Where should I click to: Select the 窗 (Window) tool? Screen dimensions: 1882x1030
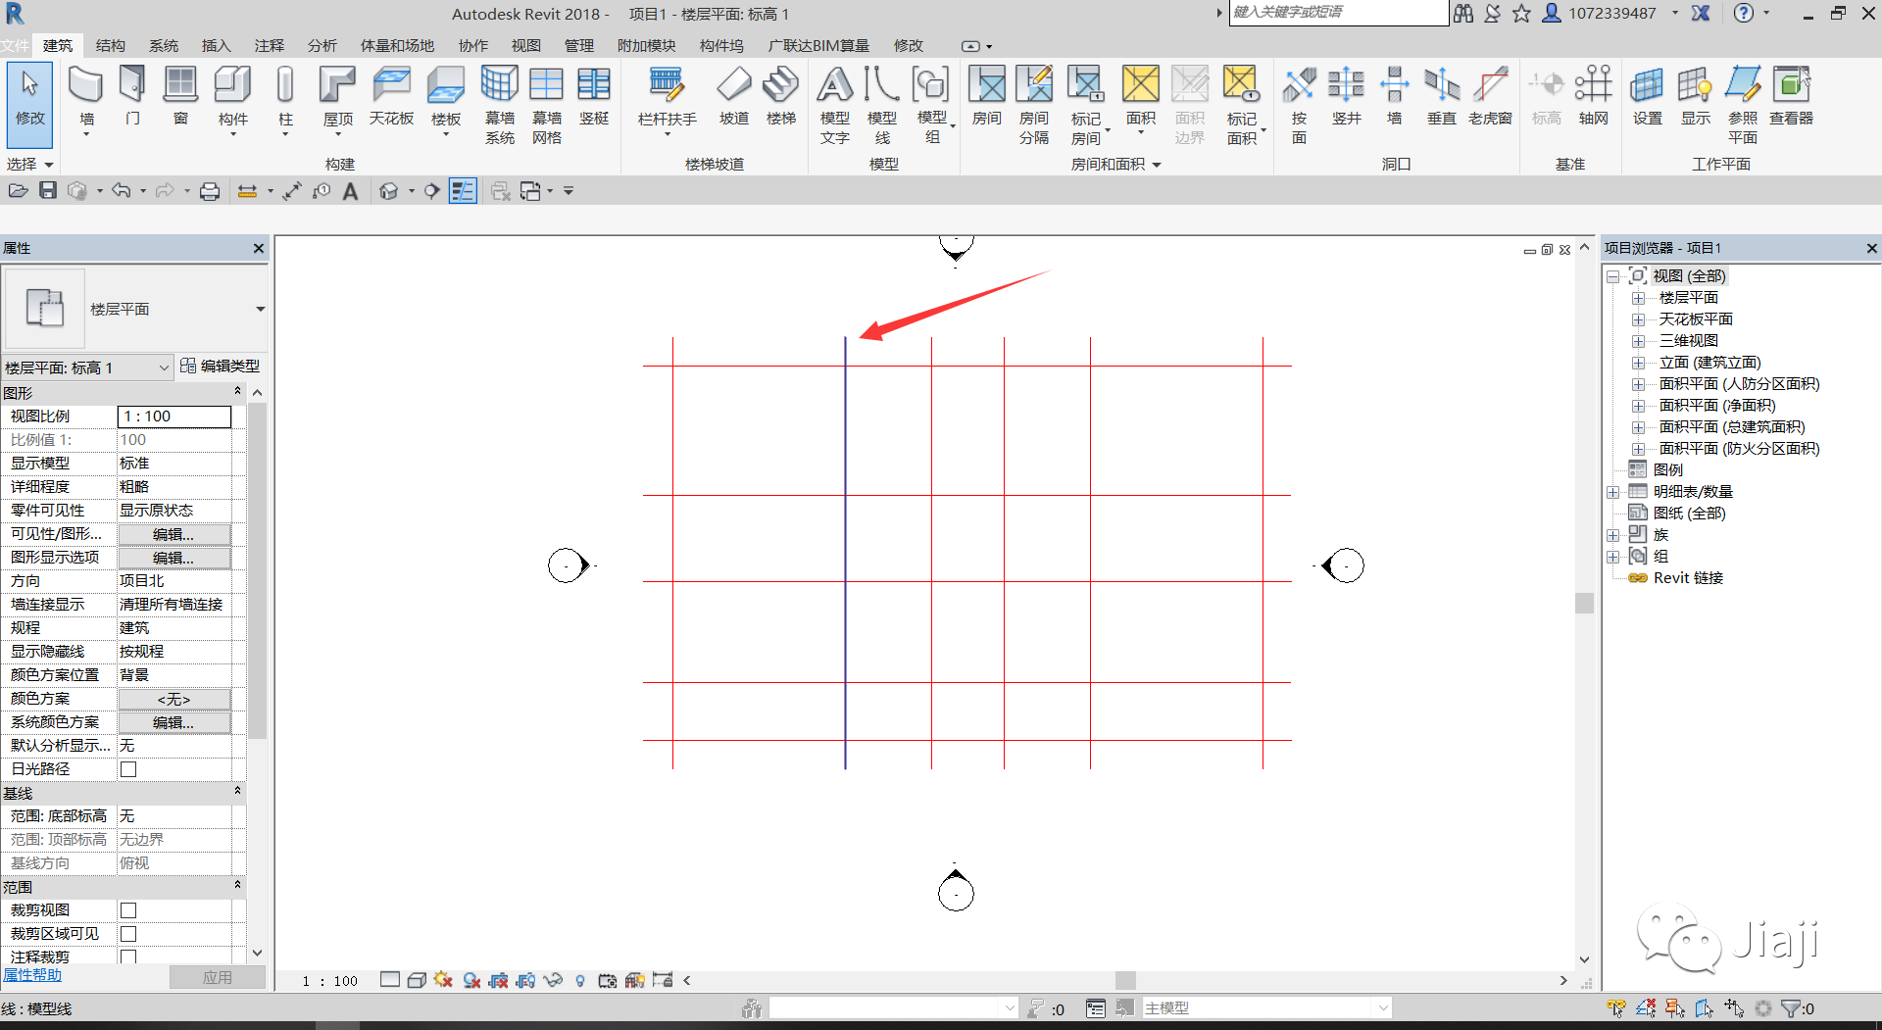tap(180, 97)
